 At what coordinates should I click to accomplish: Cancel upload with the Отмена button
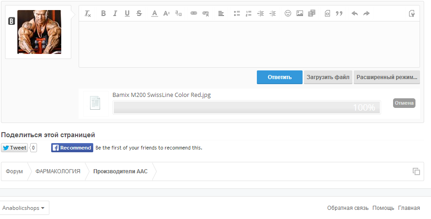[404, 103]
